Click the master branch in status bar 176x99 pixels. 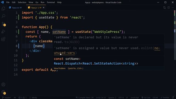click(7, 98)
